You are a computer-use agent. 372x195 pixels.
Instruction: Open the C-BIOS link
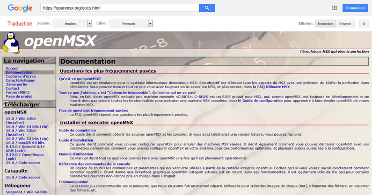pyautogui.click(x=201, y=97)
